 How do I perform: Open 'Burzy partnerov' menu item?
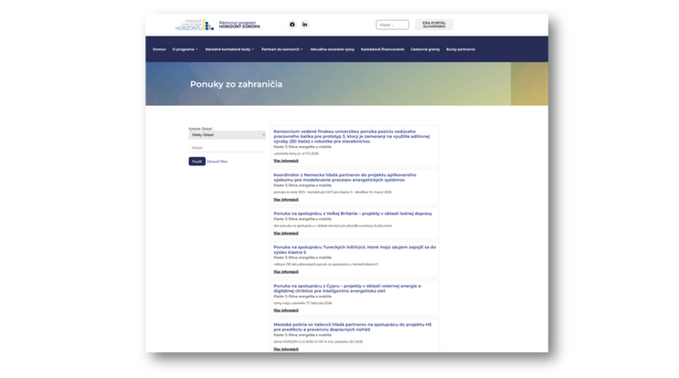(x=461, y=49)
